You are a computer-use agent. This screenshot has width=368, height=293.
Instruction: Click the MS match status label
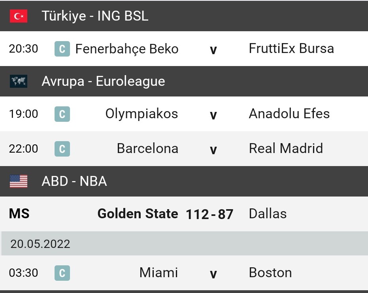point(19,214)
